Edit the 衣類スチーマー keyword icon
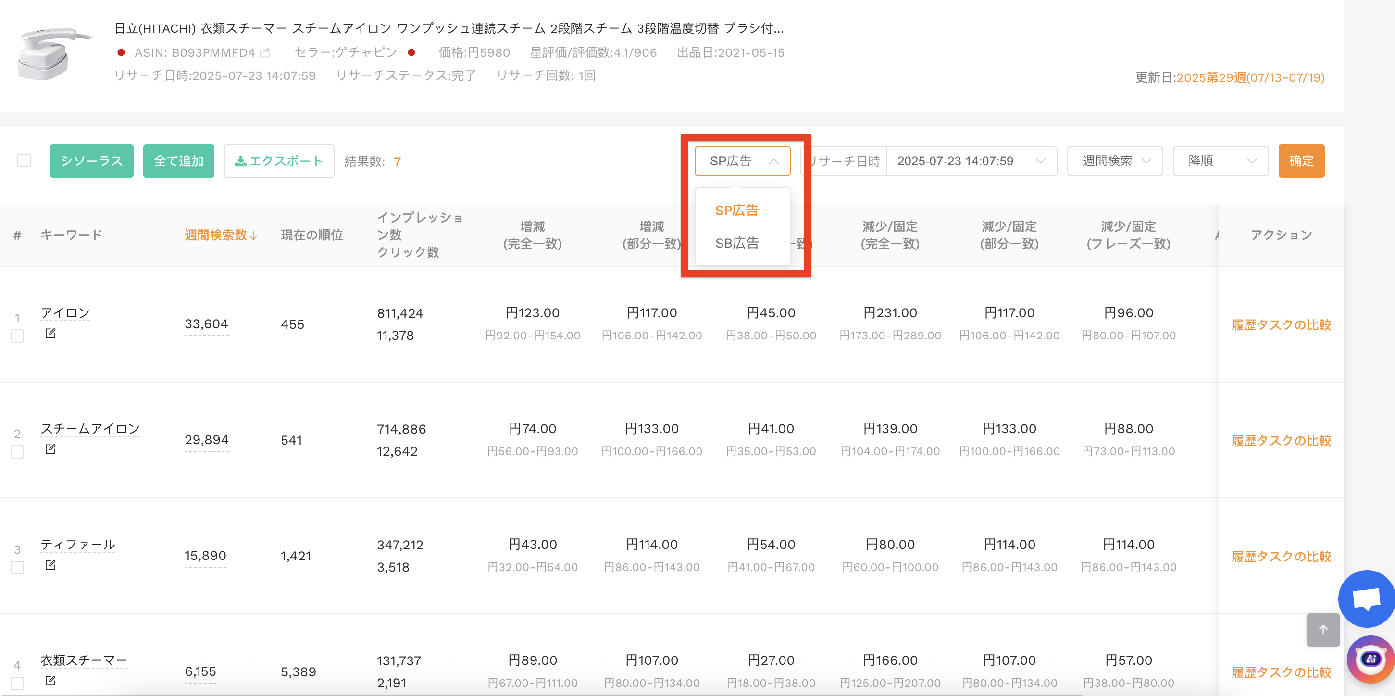 tap(50, 681)
